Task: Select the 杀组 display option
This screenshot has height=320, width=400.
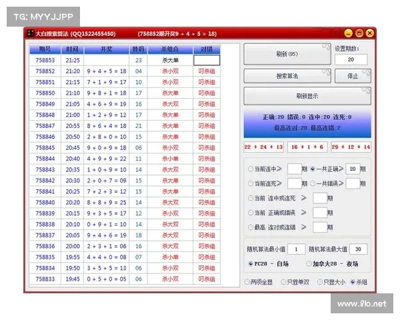Action: (x=353, y=282)
